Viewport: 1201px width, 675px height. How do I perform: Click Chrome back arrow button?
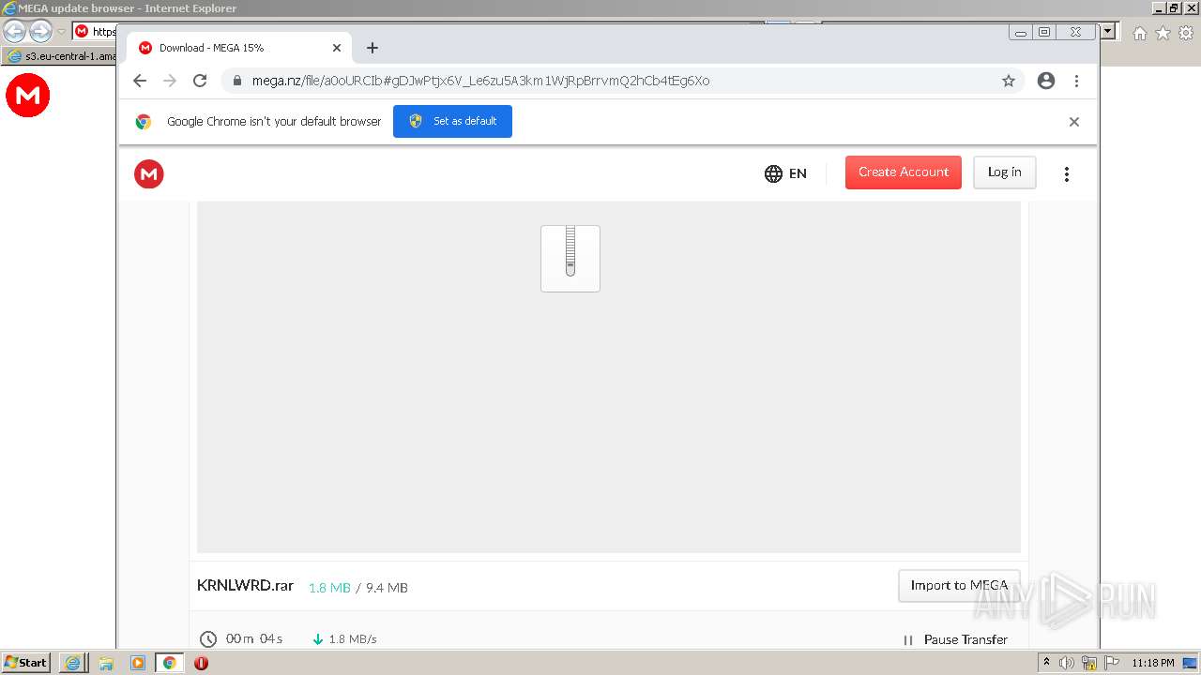pyautogui.click(x=140, y=81)
